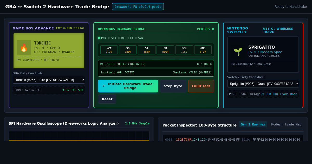The height and width of the screenshot is (164, 312).
Task: Click the RX status LED indicator
Action: pyautogui.click(x=119, y=38)
